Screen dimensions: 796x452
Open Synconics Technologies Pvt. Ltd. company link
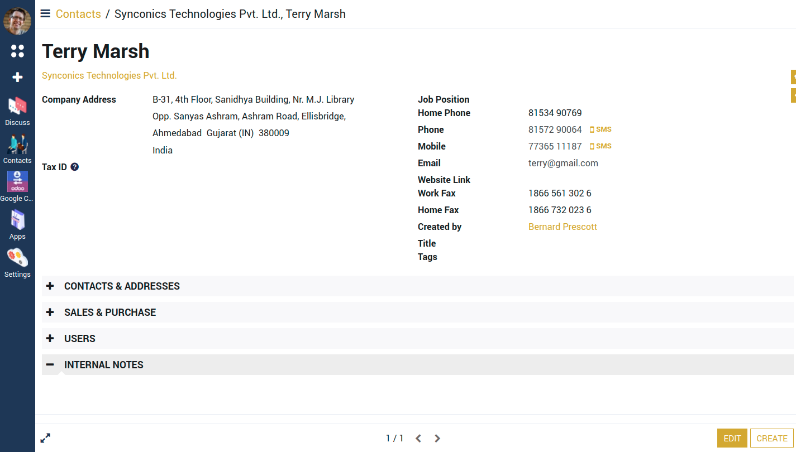(x=109, y=75)
